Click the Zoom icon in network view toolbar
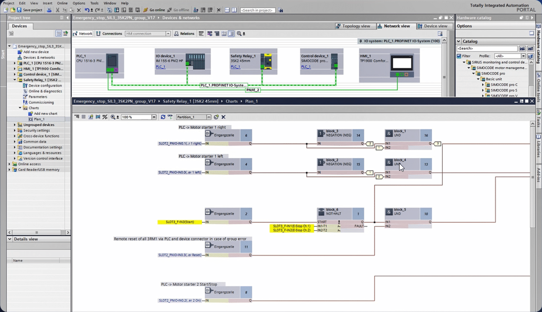 [239, 34]
